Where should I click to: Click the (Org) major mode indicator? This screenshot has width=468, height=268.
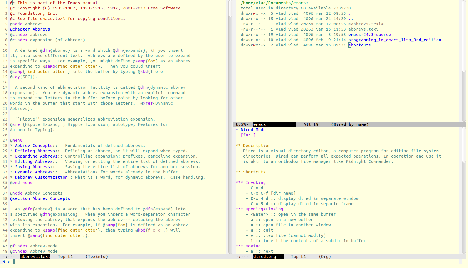tap(325, 257)
